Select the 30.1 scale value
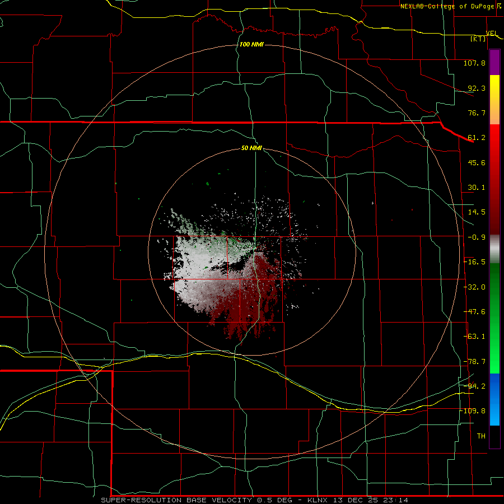The width and height of the screenshot is (504, 504). [x=477, y=188]
